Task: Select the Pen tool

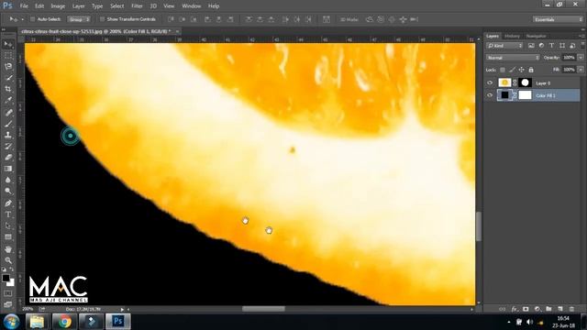Action: [8, 203]
